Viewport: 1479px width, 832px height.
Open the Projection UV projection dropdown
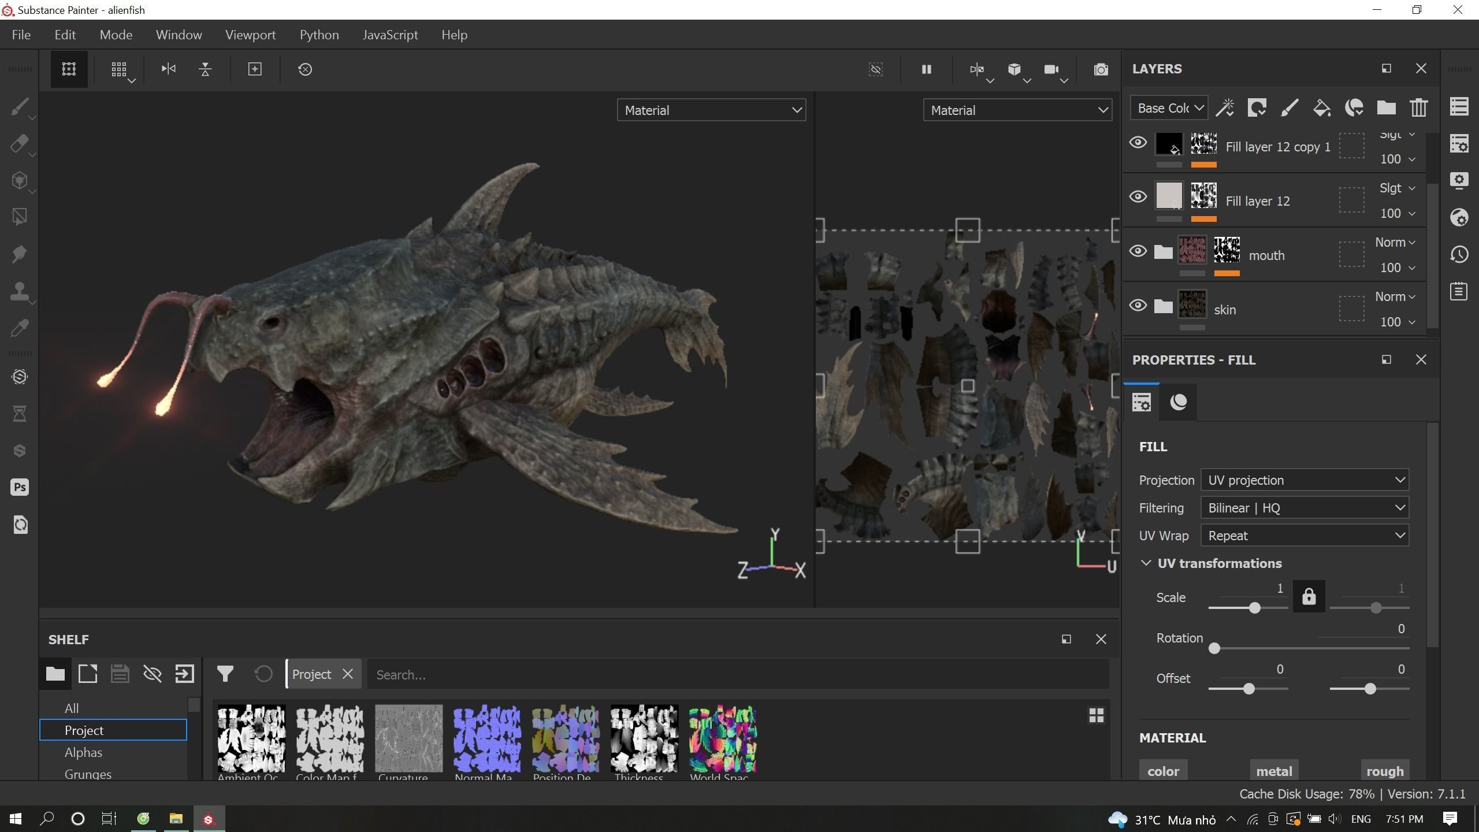click(1305, 480)
